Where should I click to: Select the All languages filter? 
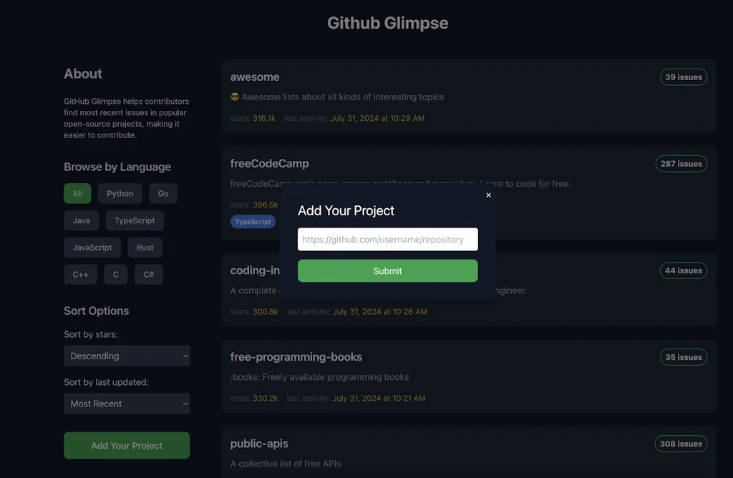[x=77, y=193]
